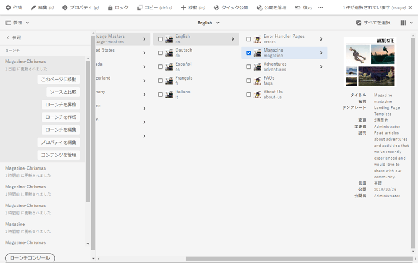Click the launches list vertical scrollbar

tap(88, 132)
